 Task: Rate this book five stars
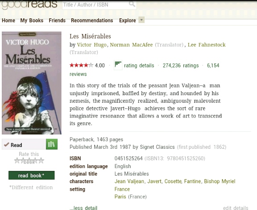click(x=41, y=160)
